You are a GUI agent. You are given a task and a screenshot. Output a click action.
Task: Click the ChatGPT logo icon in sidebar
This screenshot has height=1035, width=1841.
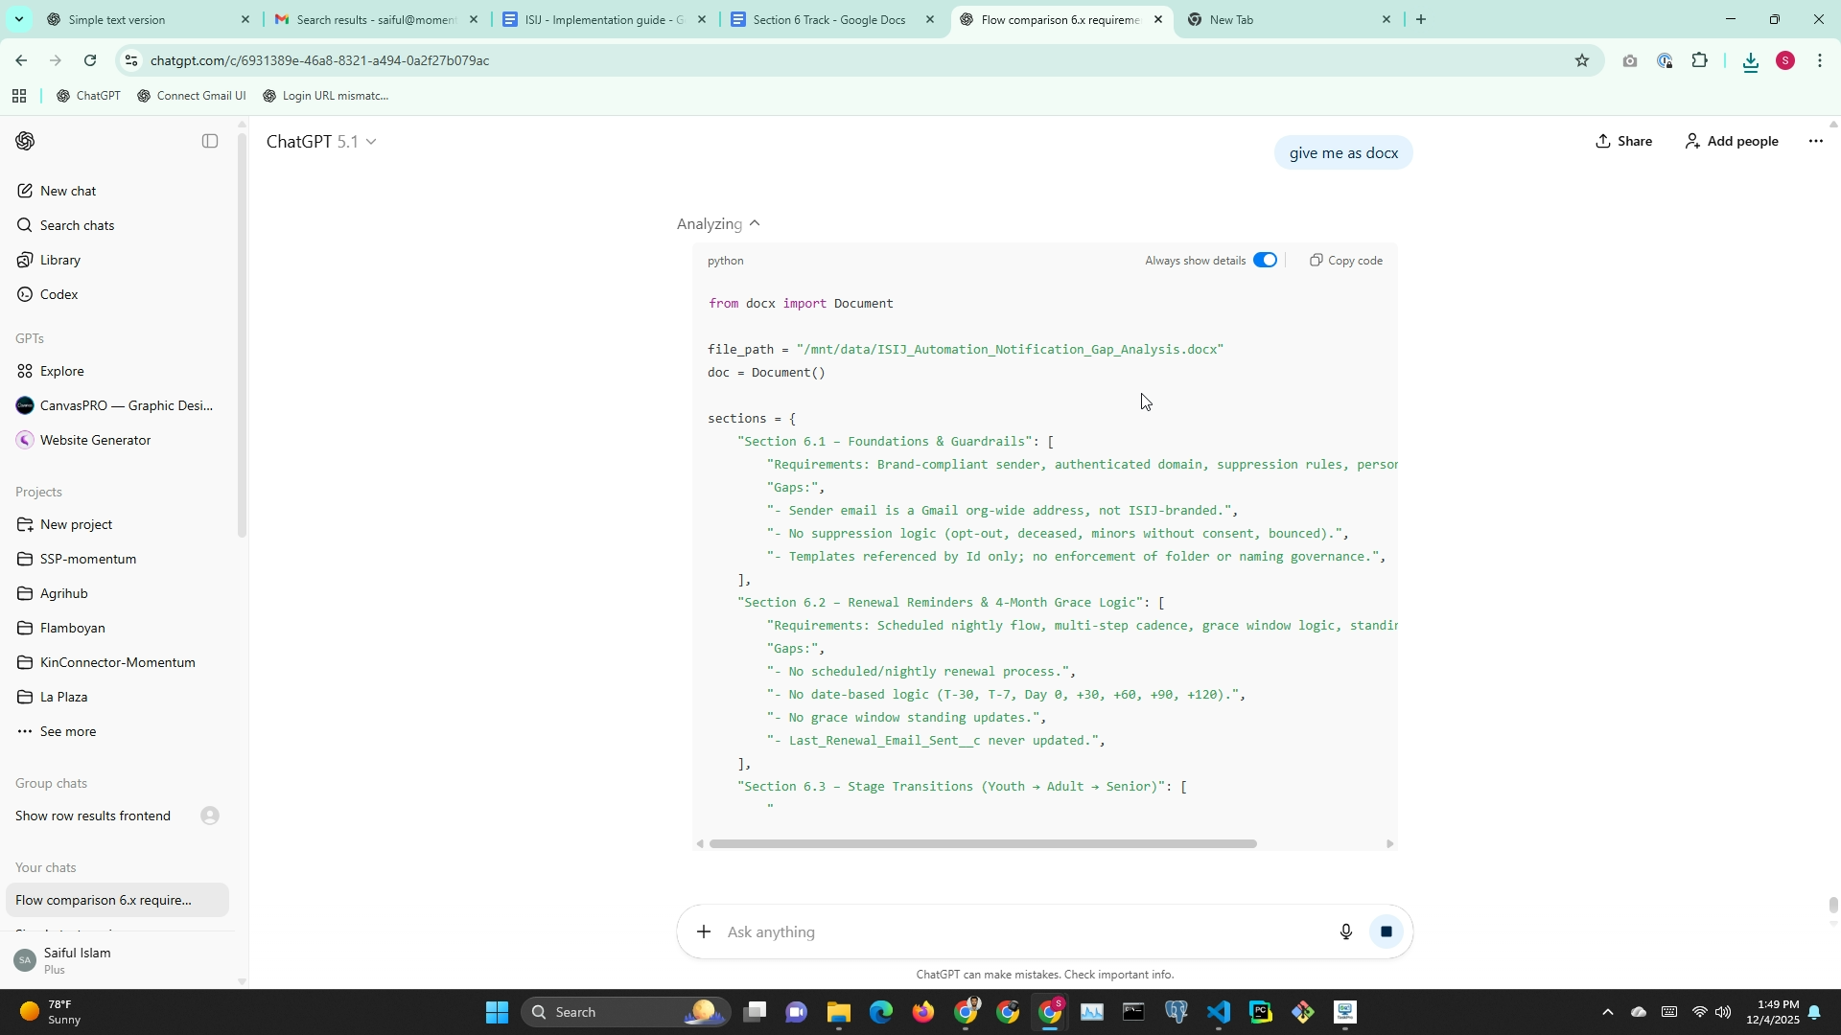click(26, 142)
